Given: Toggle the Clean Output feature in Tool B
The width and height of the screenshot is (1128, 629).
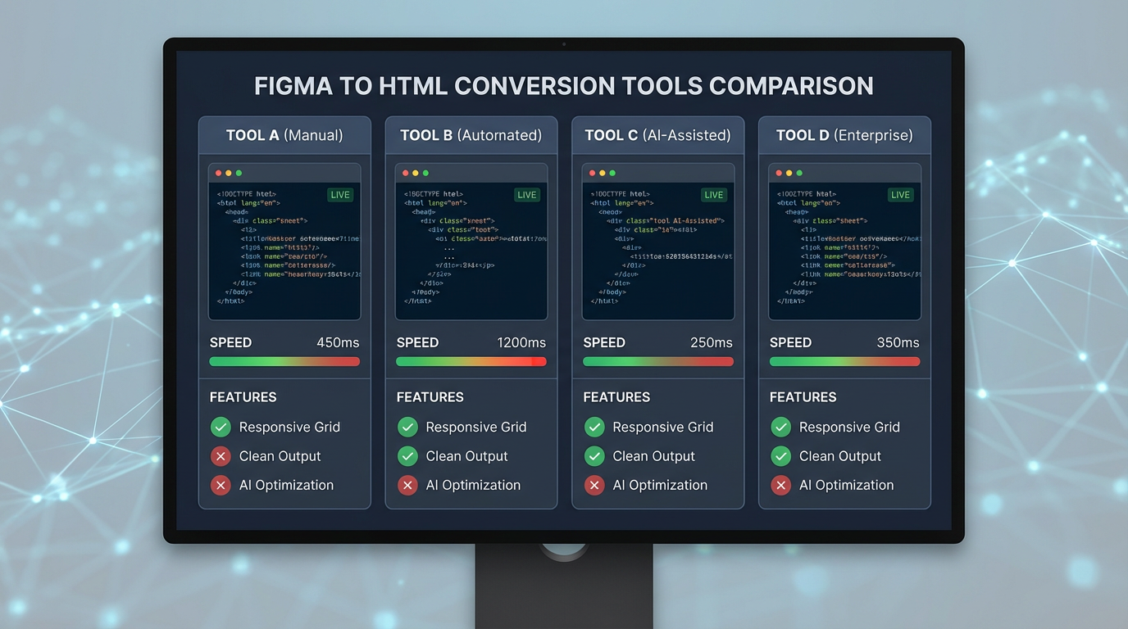Looking at the screenshot, I should (407, 456).
